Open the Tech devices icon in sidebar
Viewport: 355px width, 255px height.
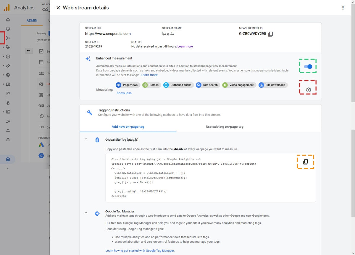(x=8, y=84)
